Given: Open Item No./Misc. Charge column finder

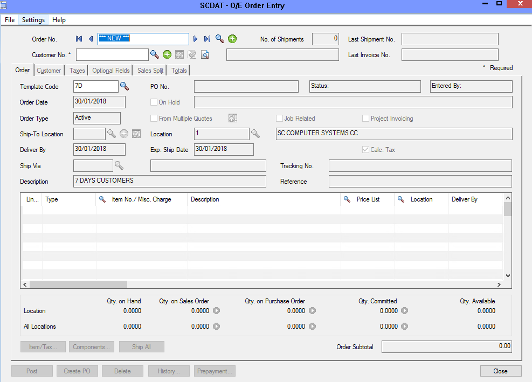Looking at the screenshot, I should click(102, 199).
